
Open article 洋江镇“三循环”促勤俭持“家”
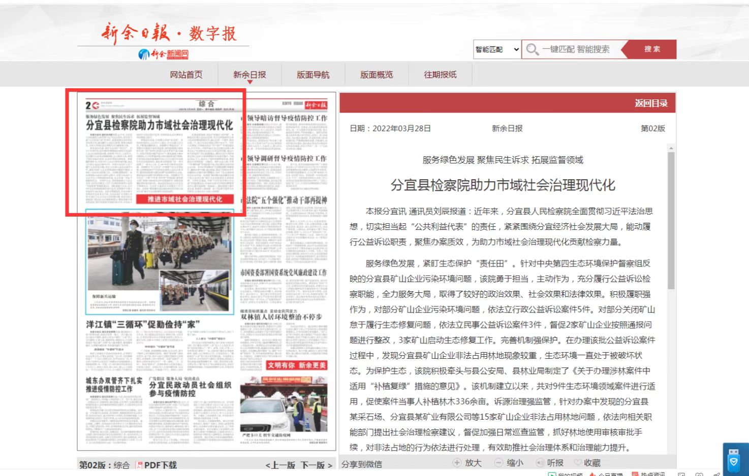143,324
